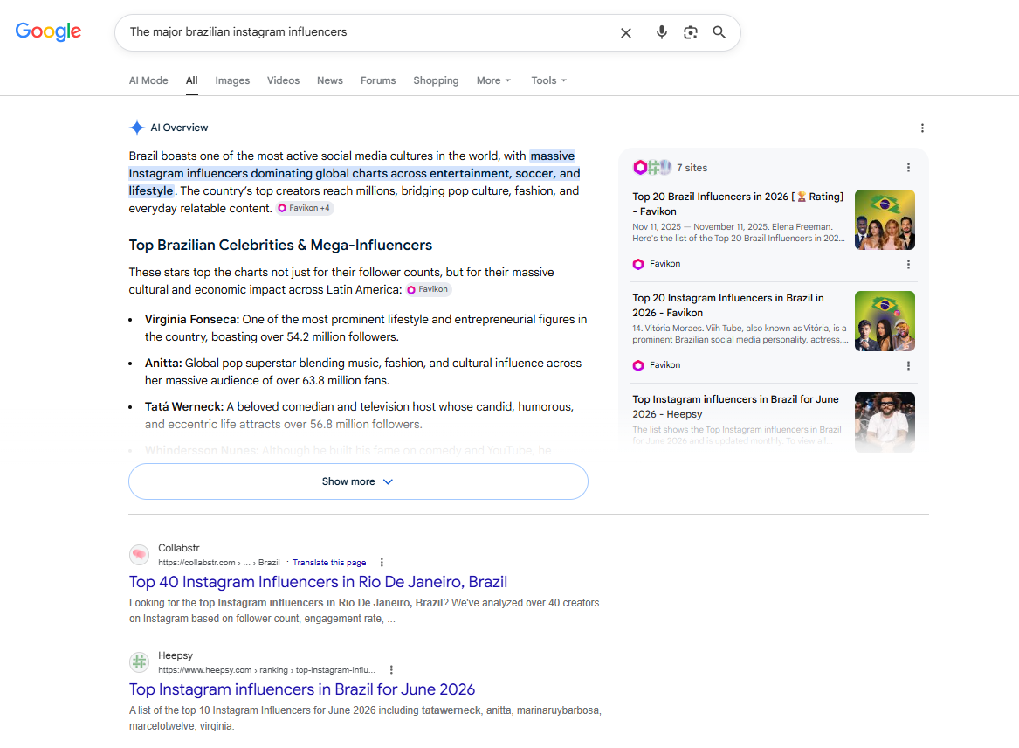Screen dimensions: 1019x748
Task: Open three-dot menu for Heepsy result
Action: 391,669
